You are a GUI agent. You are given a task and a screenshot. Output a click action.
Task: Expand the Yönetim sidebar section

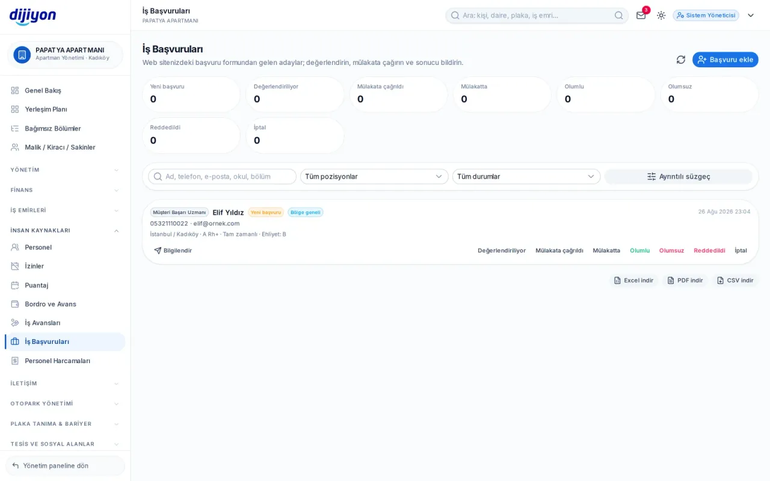65,170
